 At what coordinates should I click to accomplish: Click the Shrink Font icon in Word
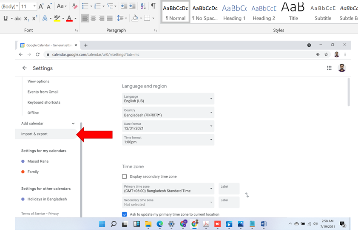tap(49, 6)
